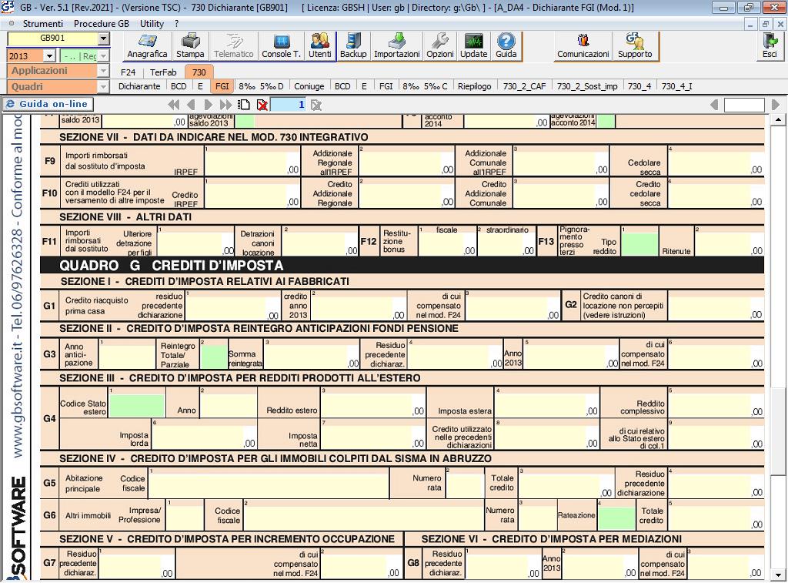Click the greyed Telematico toolbar icon
The width and height of the screenshot is (788, 583).
click(x=234, y=46)
